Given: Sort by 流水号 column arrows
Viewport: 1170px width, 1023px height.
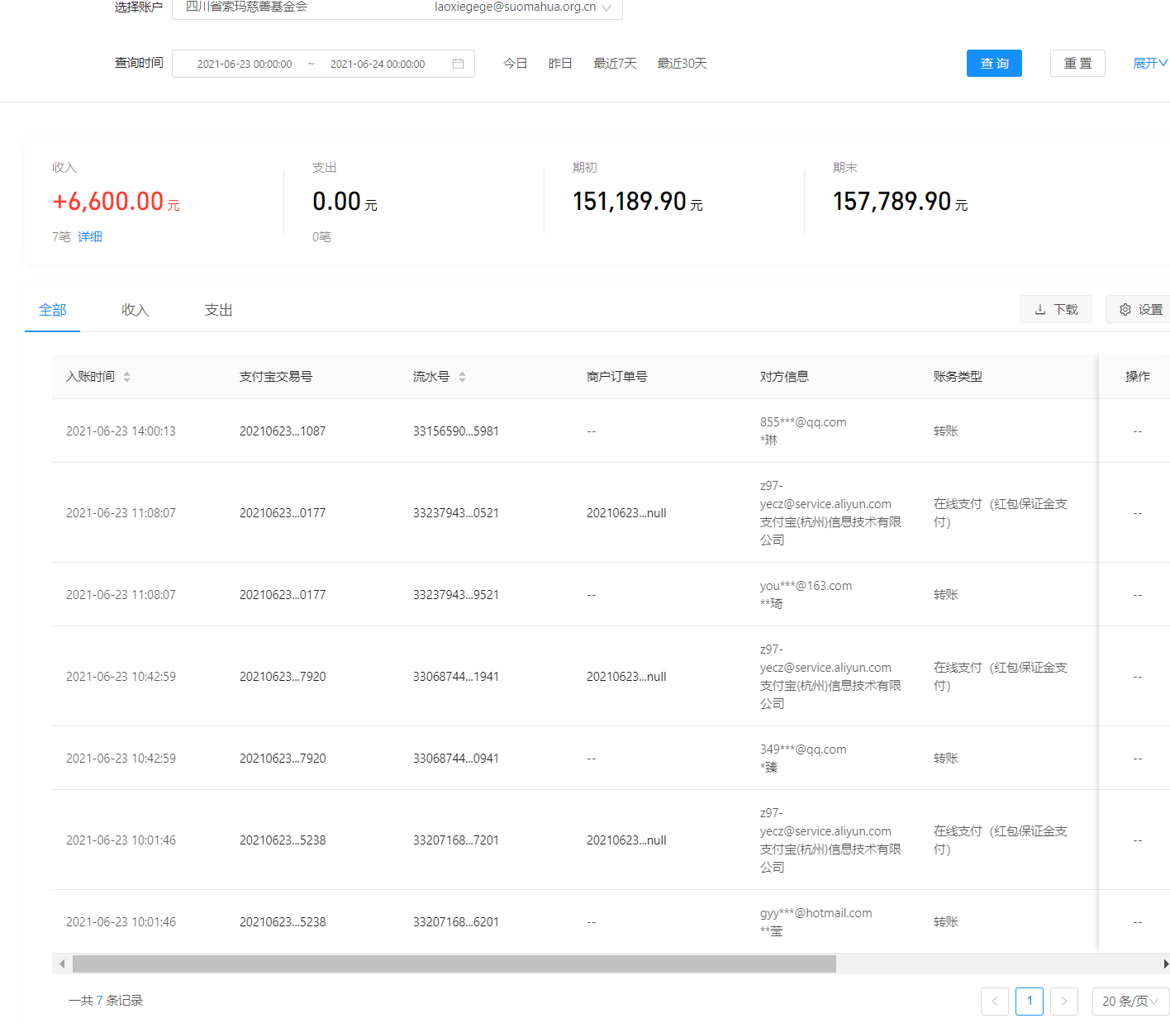Looking at the screenshot, I should pyautogui.click(x=462, y=377).
